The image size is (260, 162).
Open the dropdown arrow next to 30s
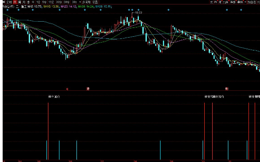pyautogui.click(x=80, y=2)
